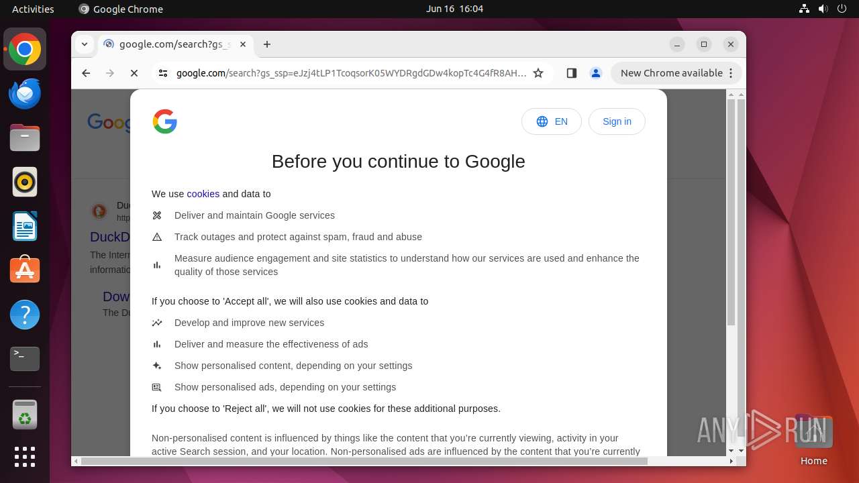
Task: Open the EN language selector
Action: click(552, 121)
